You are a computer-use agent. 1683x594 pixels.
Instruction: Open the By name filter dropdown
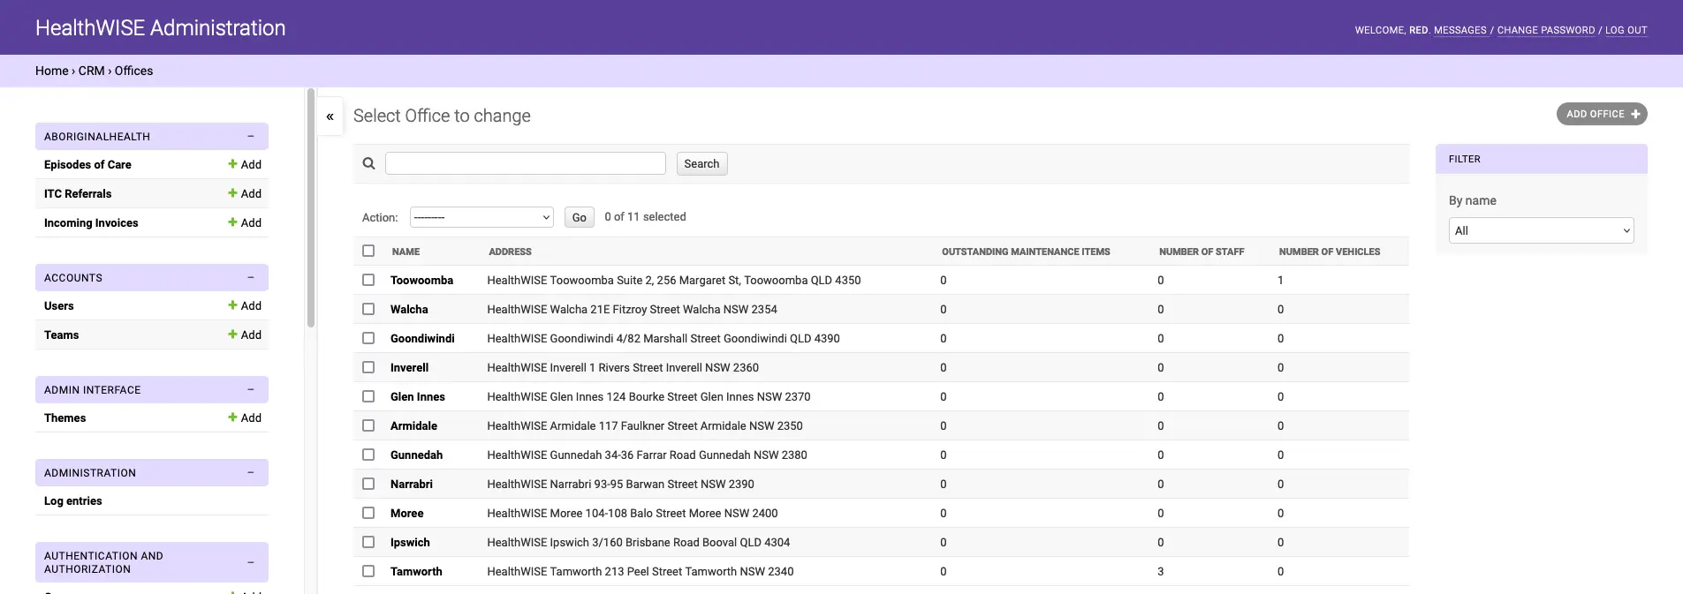pyautogui.click(x=1541, y=230)
